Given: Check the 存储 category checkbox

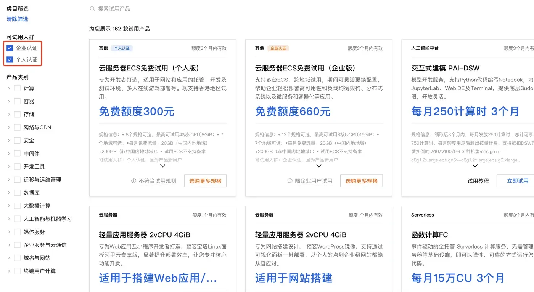Looking at the screenshot, I should [x=17, y=114].
